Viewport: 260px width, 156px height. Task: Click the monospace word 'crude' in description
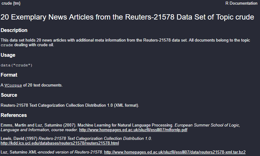point(7,45)
